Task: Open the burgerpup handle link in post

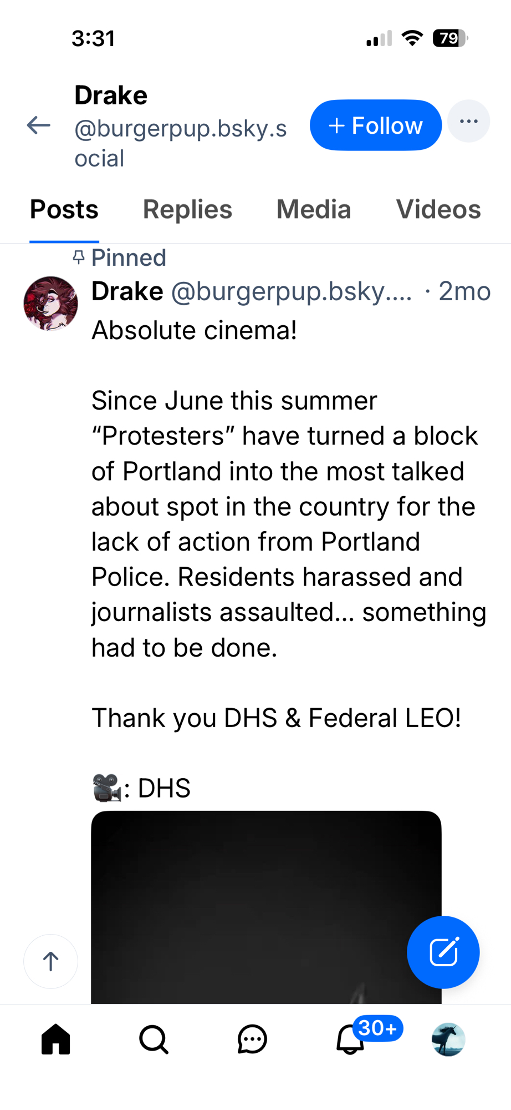Action: pyautogui.click(x=291, y=291)
